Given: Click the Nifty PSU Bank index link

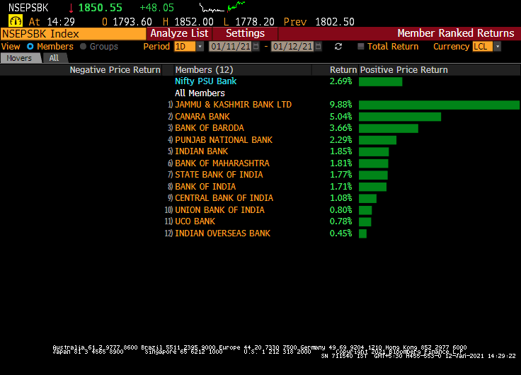Looking at the screenshot, I should [205, 81].
